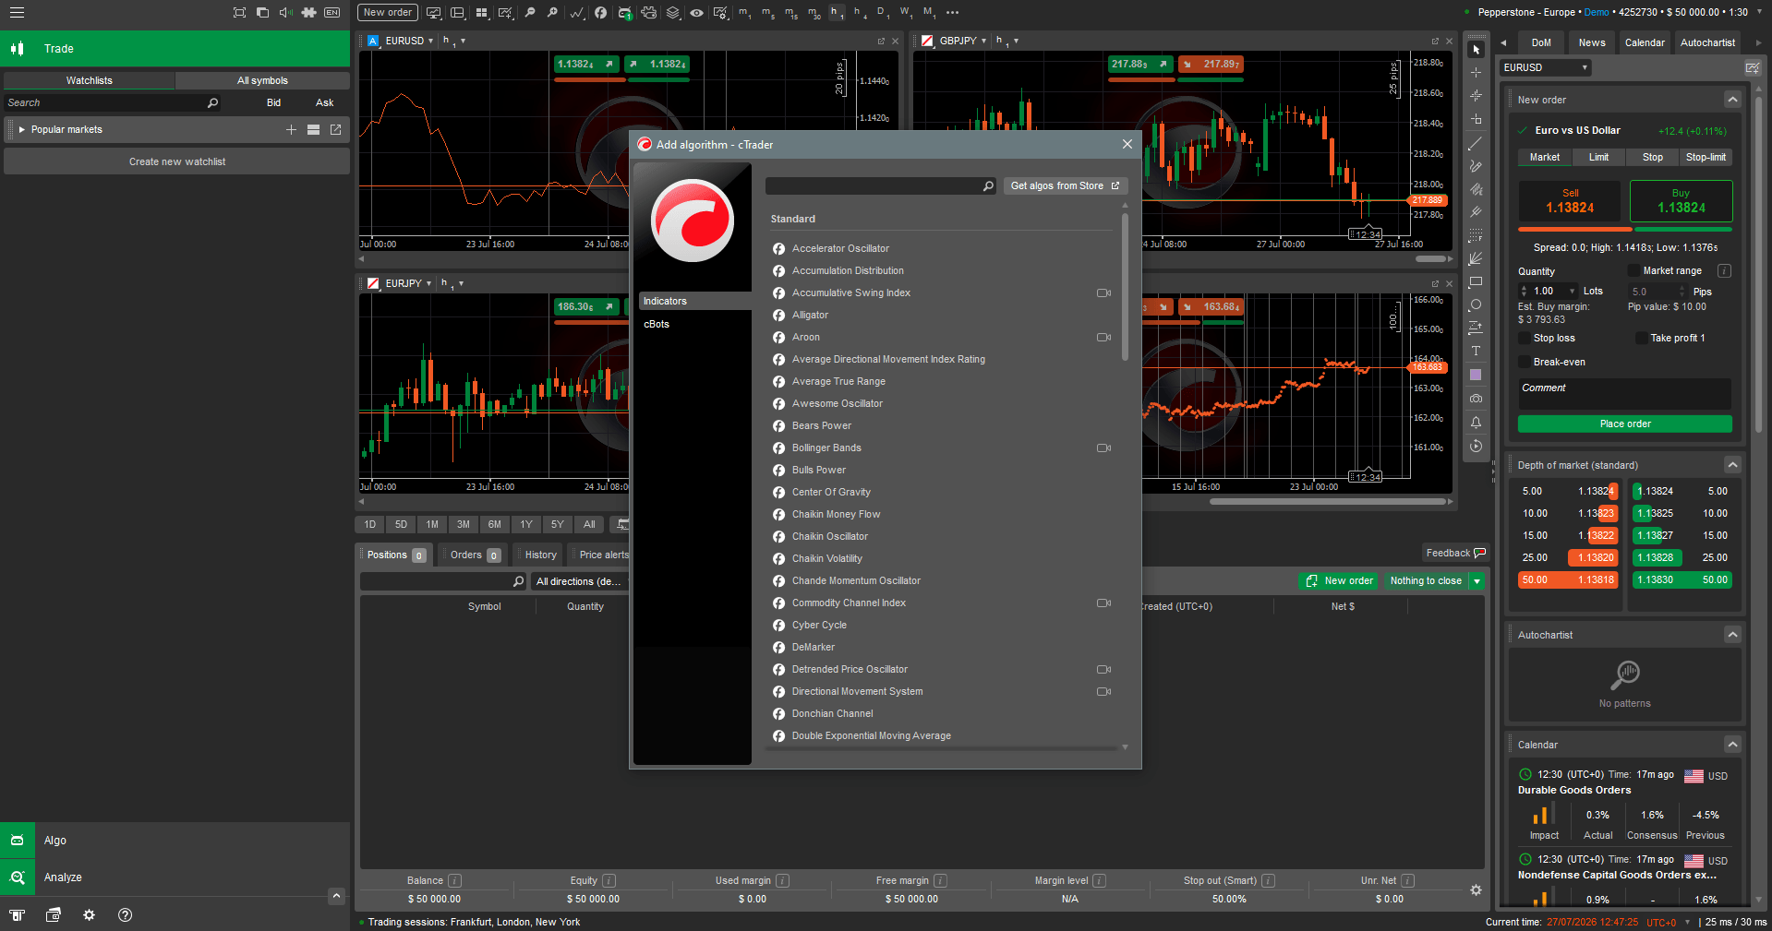Click the account summary settings gear
This screenshot has width=1772, height=931.
point(1476,890)
